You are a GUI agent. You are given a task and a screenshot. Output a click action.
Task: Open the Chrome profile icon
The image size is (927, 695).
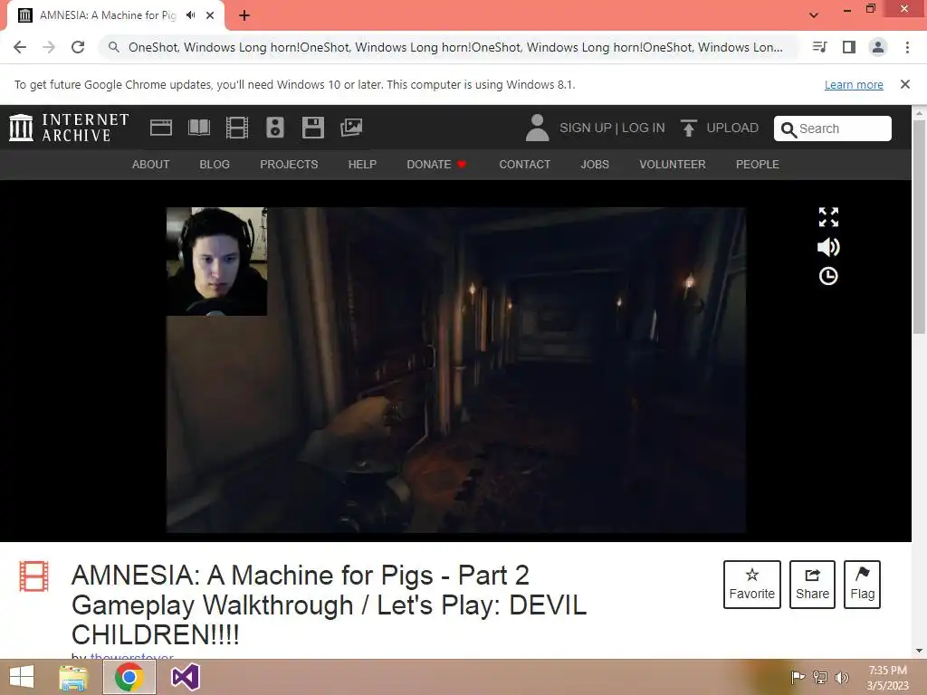pos(878,47)
